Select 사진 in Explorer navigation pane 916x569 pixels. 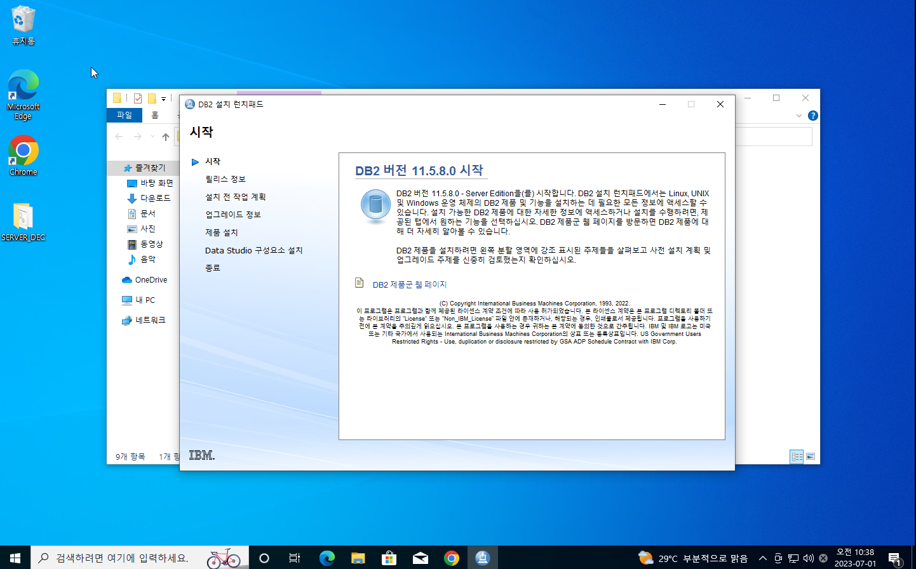142,229
